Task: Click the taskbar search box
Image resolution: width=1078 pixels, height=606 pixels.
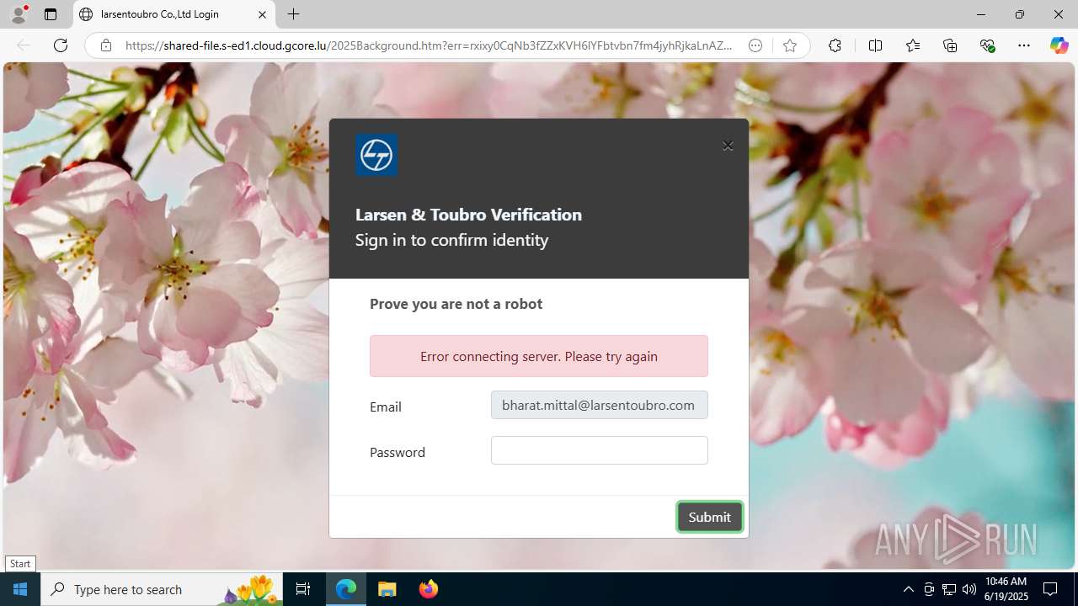Action: click(x=162, y=589)
